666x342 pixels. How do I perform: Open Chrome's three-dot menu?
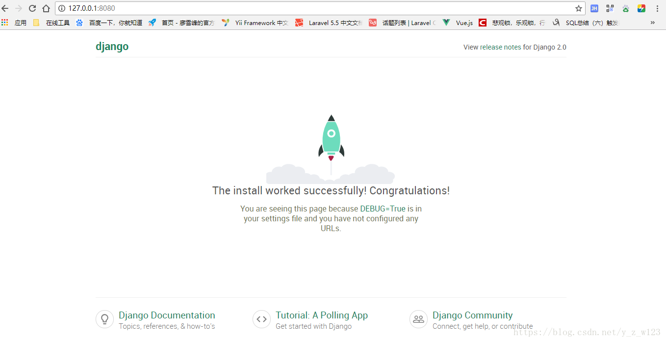click(657, 8)
